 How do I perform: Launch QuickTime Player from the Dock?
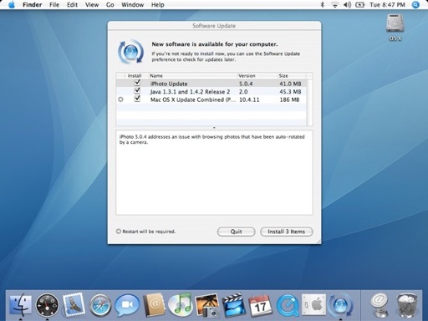click(287, 306)
